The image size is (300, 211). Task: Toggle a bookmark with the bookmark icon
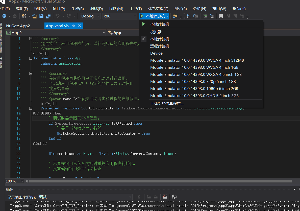[x=221, y=16]
